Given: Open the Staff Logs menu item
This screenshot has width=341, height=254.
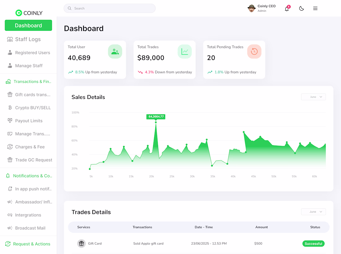Looking at the screenshot, I should 28,39.
